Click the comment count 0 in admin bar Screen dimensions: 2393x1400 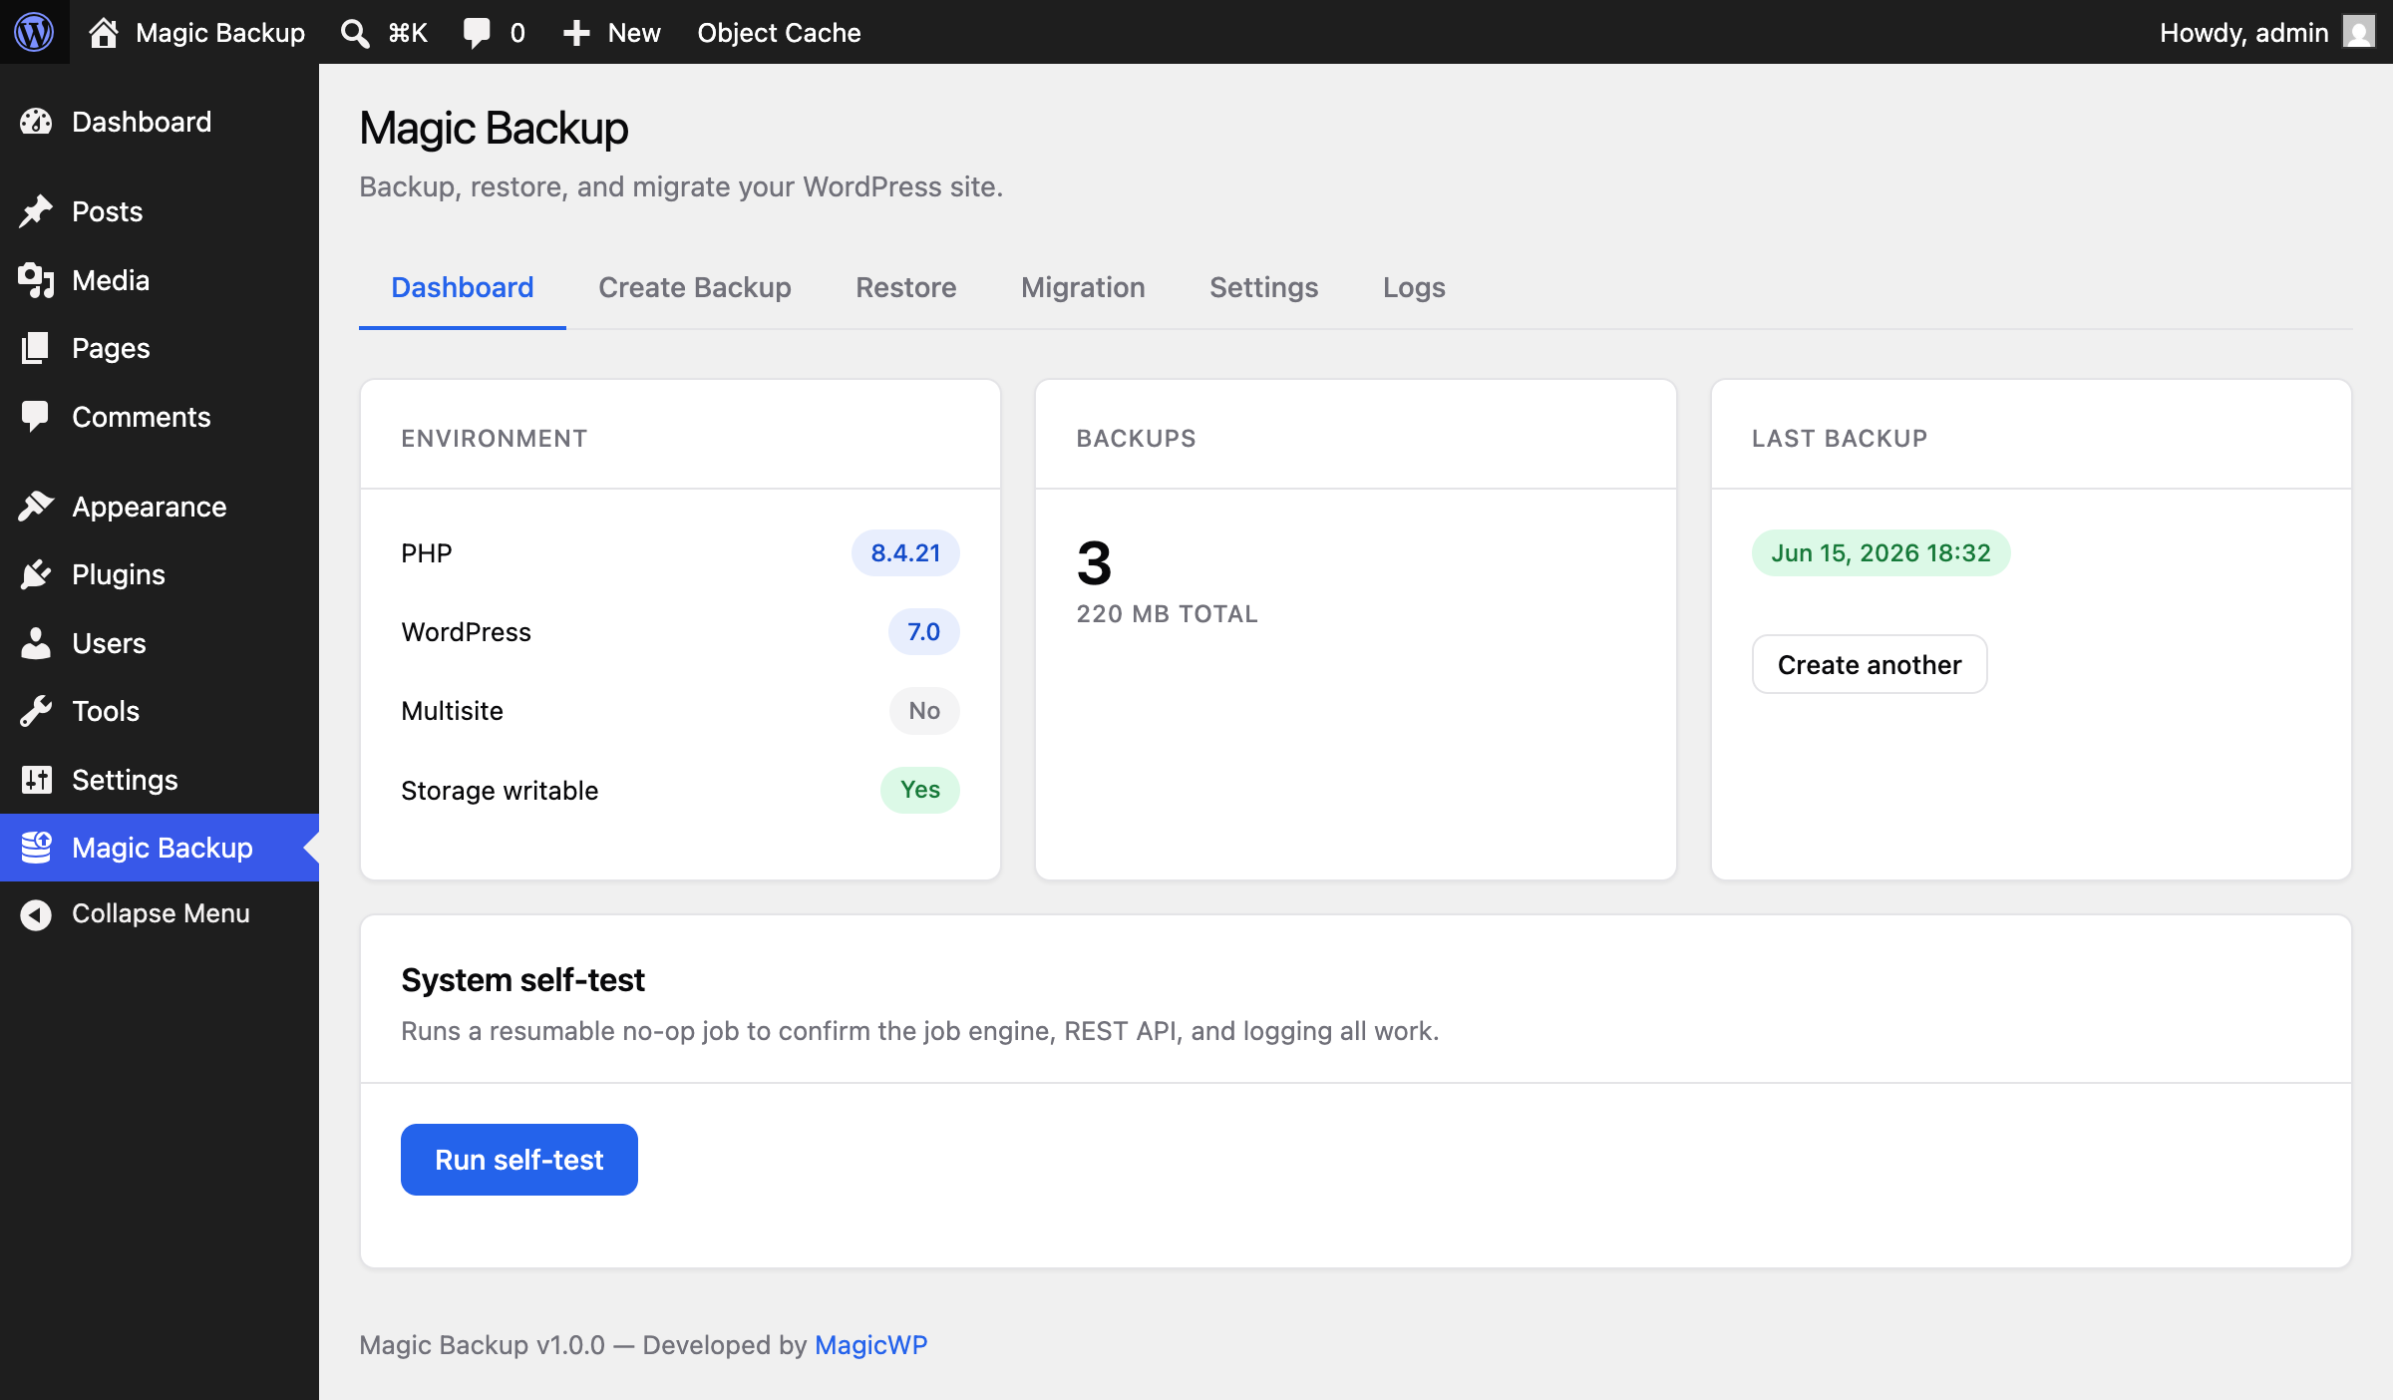(517, 33)
